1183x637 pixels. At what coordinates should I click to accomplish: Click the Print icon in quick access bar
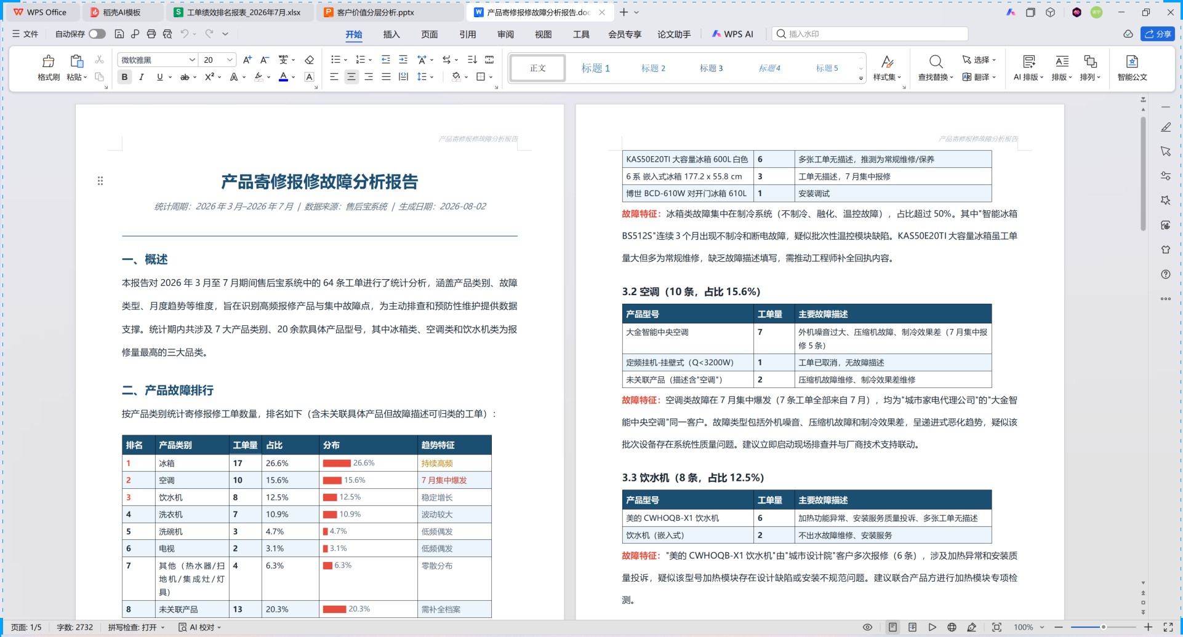coord(151,34)
